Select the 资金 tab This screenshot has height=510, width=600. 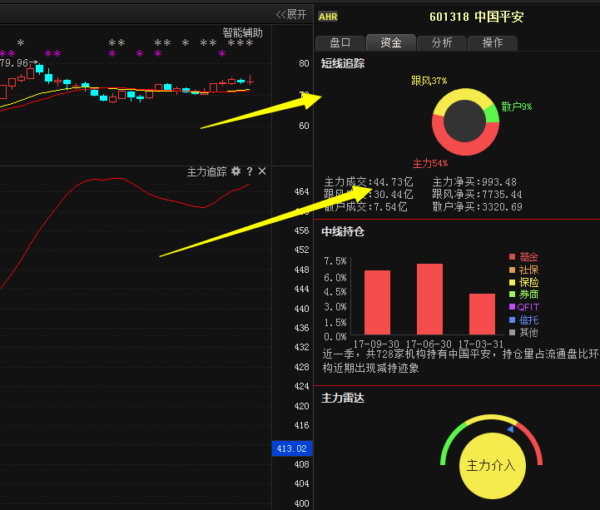click(391, 42)
